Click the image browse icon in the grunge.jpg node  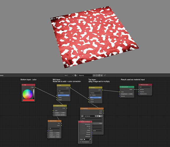coord(83,116)
